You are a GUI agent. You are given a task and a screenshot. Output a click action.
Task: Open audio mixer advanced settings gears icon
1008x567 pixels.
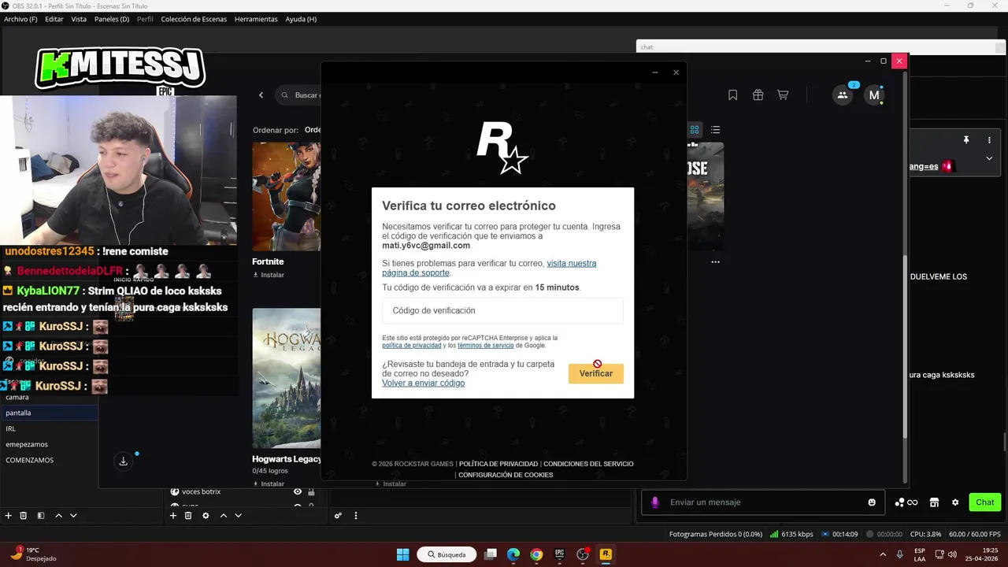pos(338,516)
